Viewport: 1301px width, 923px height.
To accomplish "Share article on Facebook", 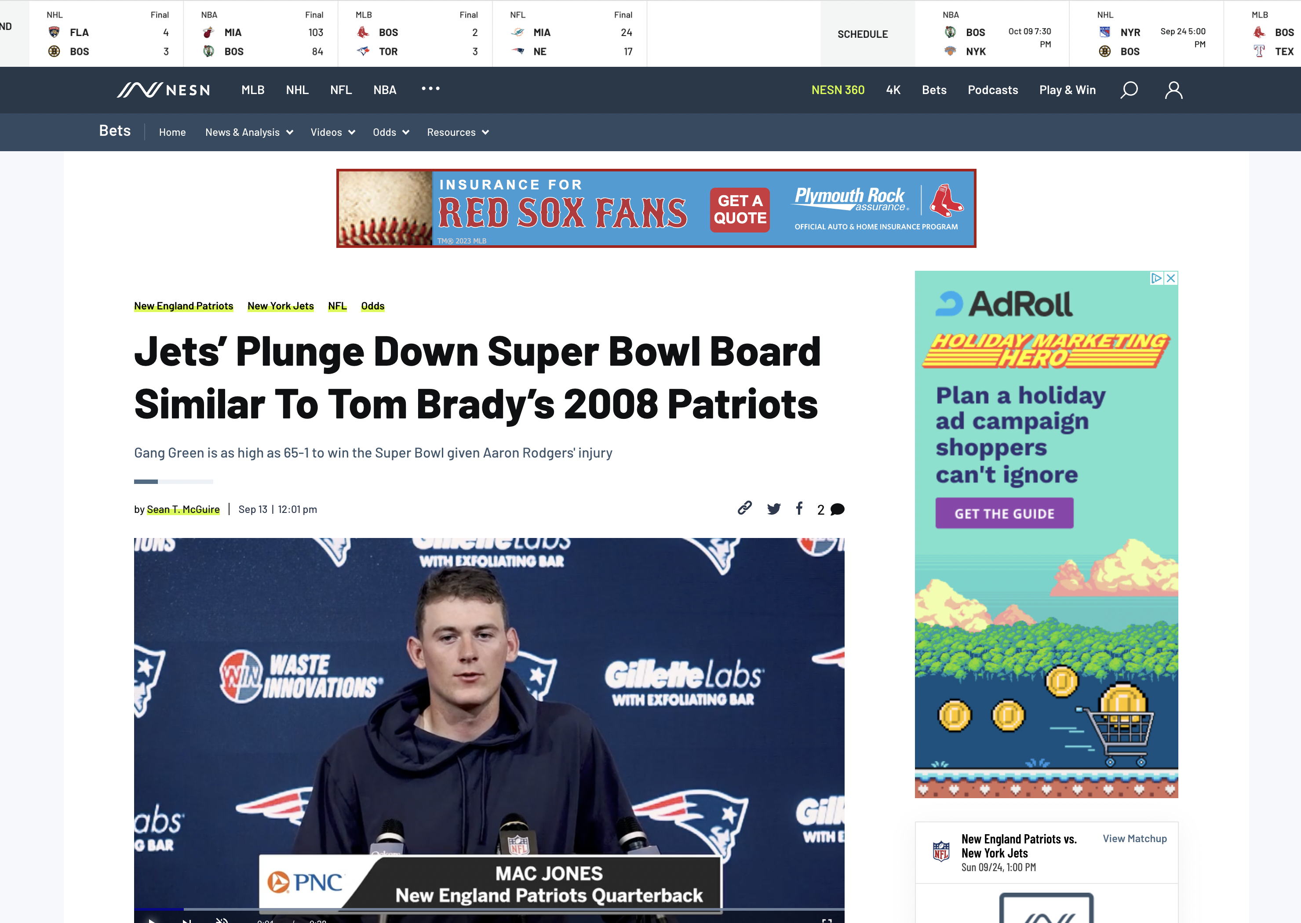I will point(799,508).
